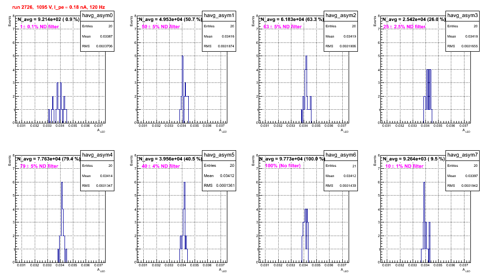Click the magenta 63 ± 5% ND filter label

pos(283,27)
